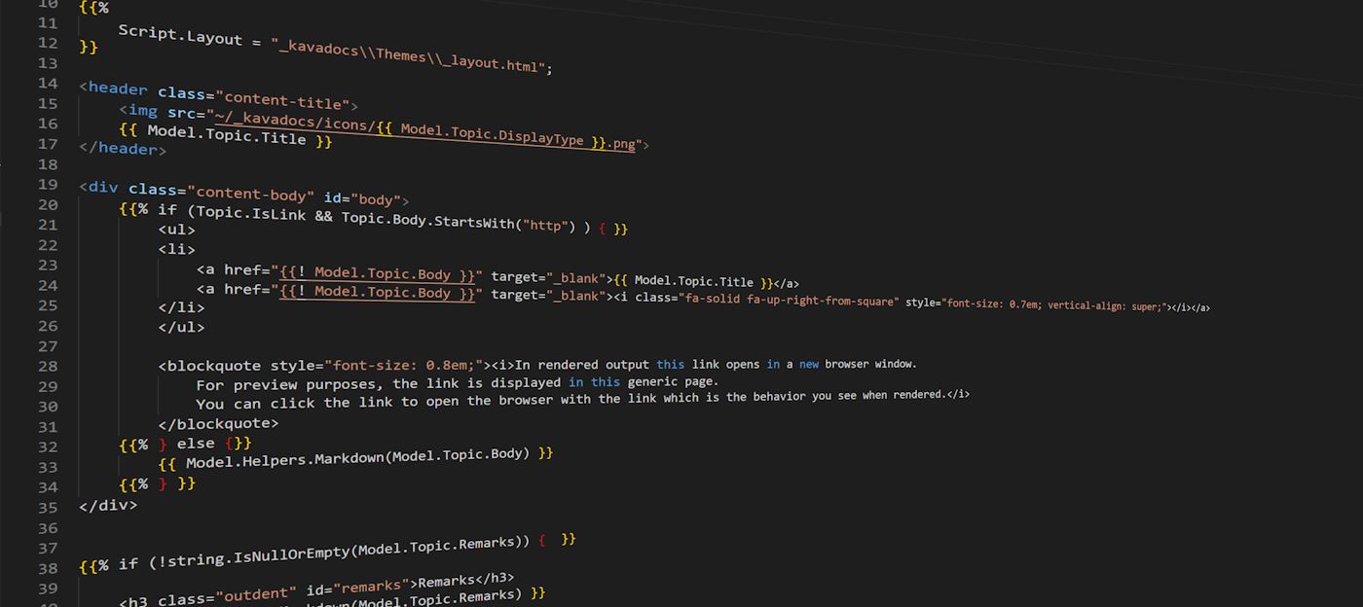Image resolution: width=1363 pixels, height=607 pixels.
Task: Click the closing </header> tag
Action: point(123,149)
